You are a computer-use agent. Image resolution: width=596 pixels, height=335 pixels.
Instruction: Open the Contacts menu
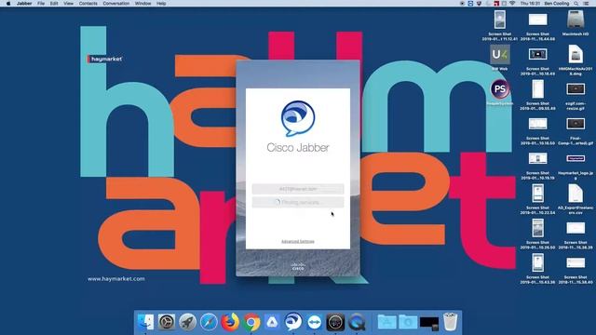point(88,4)
